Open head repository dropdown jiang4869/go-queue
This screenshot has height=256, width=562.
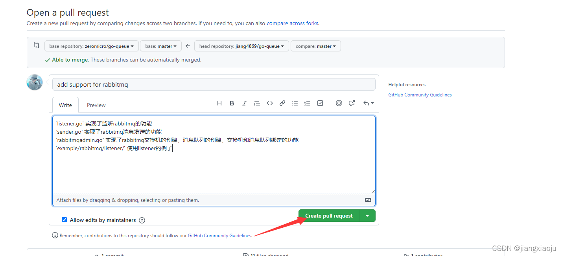(241, 46)
